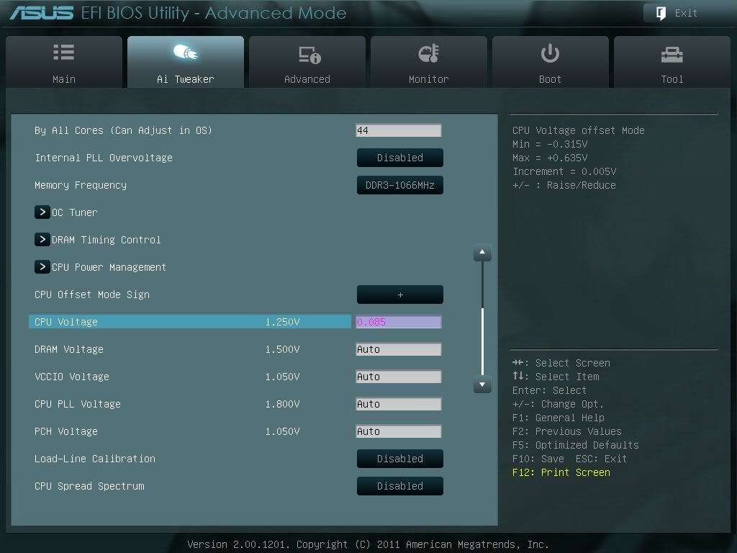Click the OC Tuner arrow icon
The height and width of the screenshot is (553, 737).
42,212
